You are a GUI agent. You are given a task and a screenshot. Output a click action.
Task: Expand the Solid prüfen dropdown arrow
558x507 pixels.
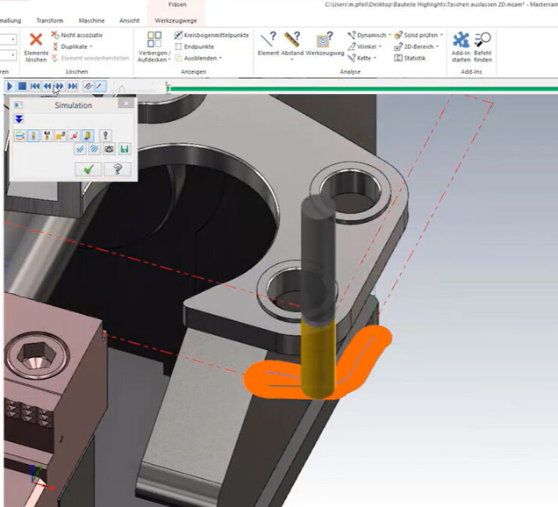click(441, 35)
